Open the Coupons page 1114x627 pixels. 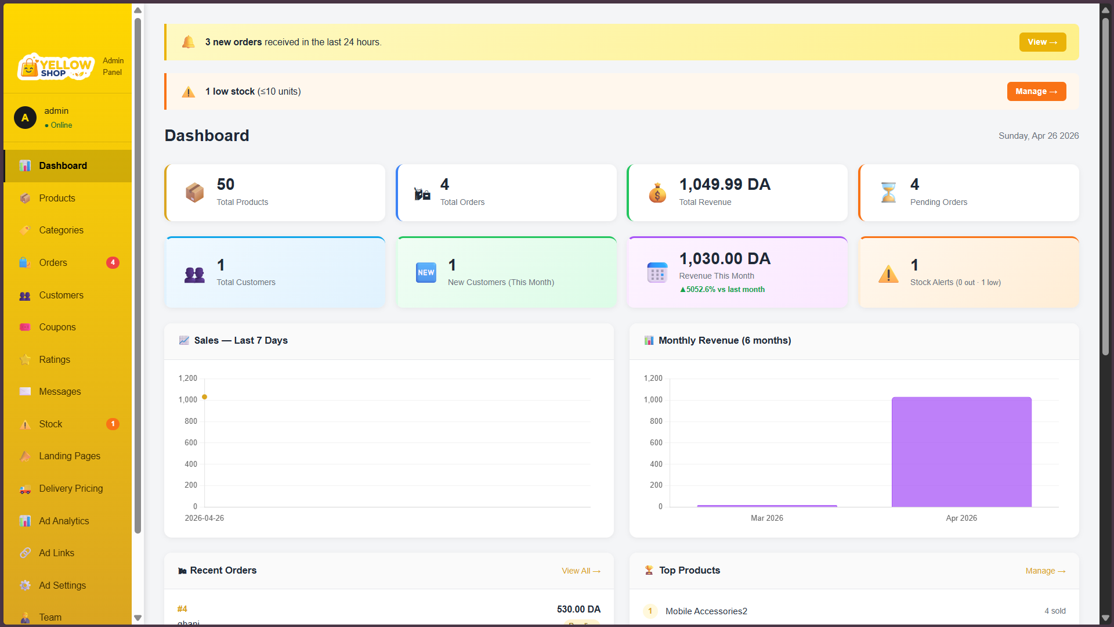pyautogui.click(x=68, y=327)
